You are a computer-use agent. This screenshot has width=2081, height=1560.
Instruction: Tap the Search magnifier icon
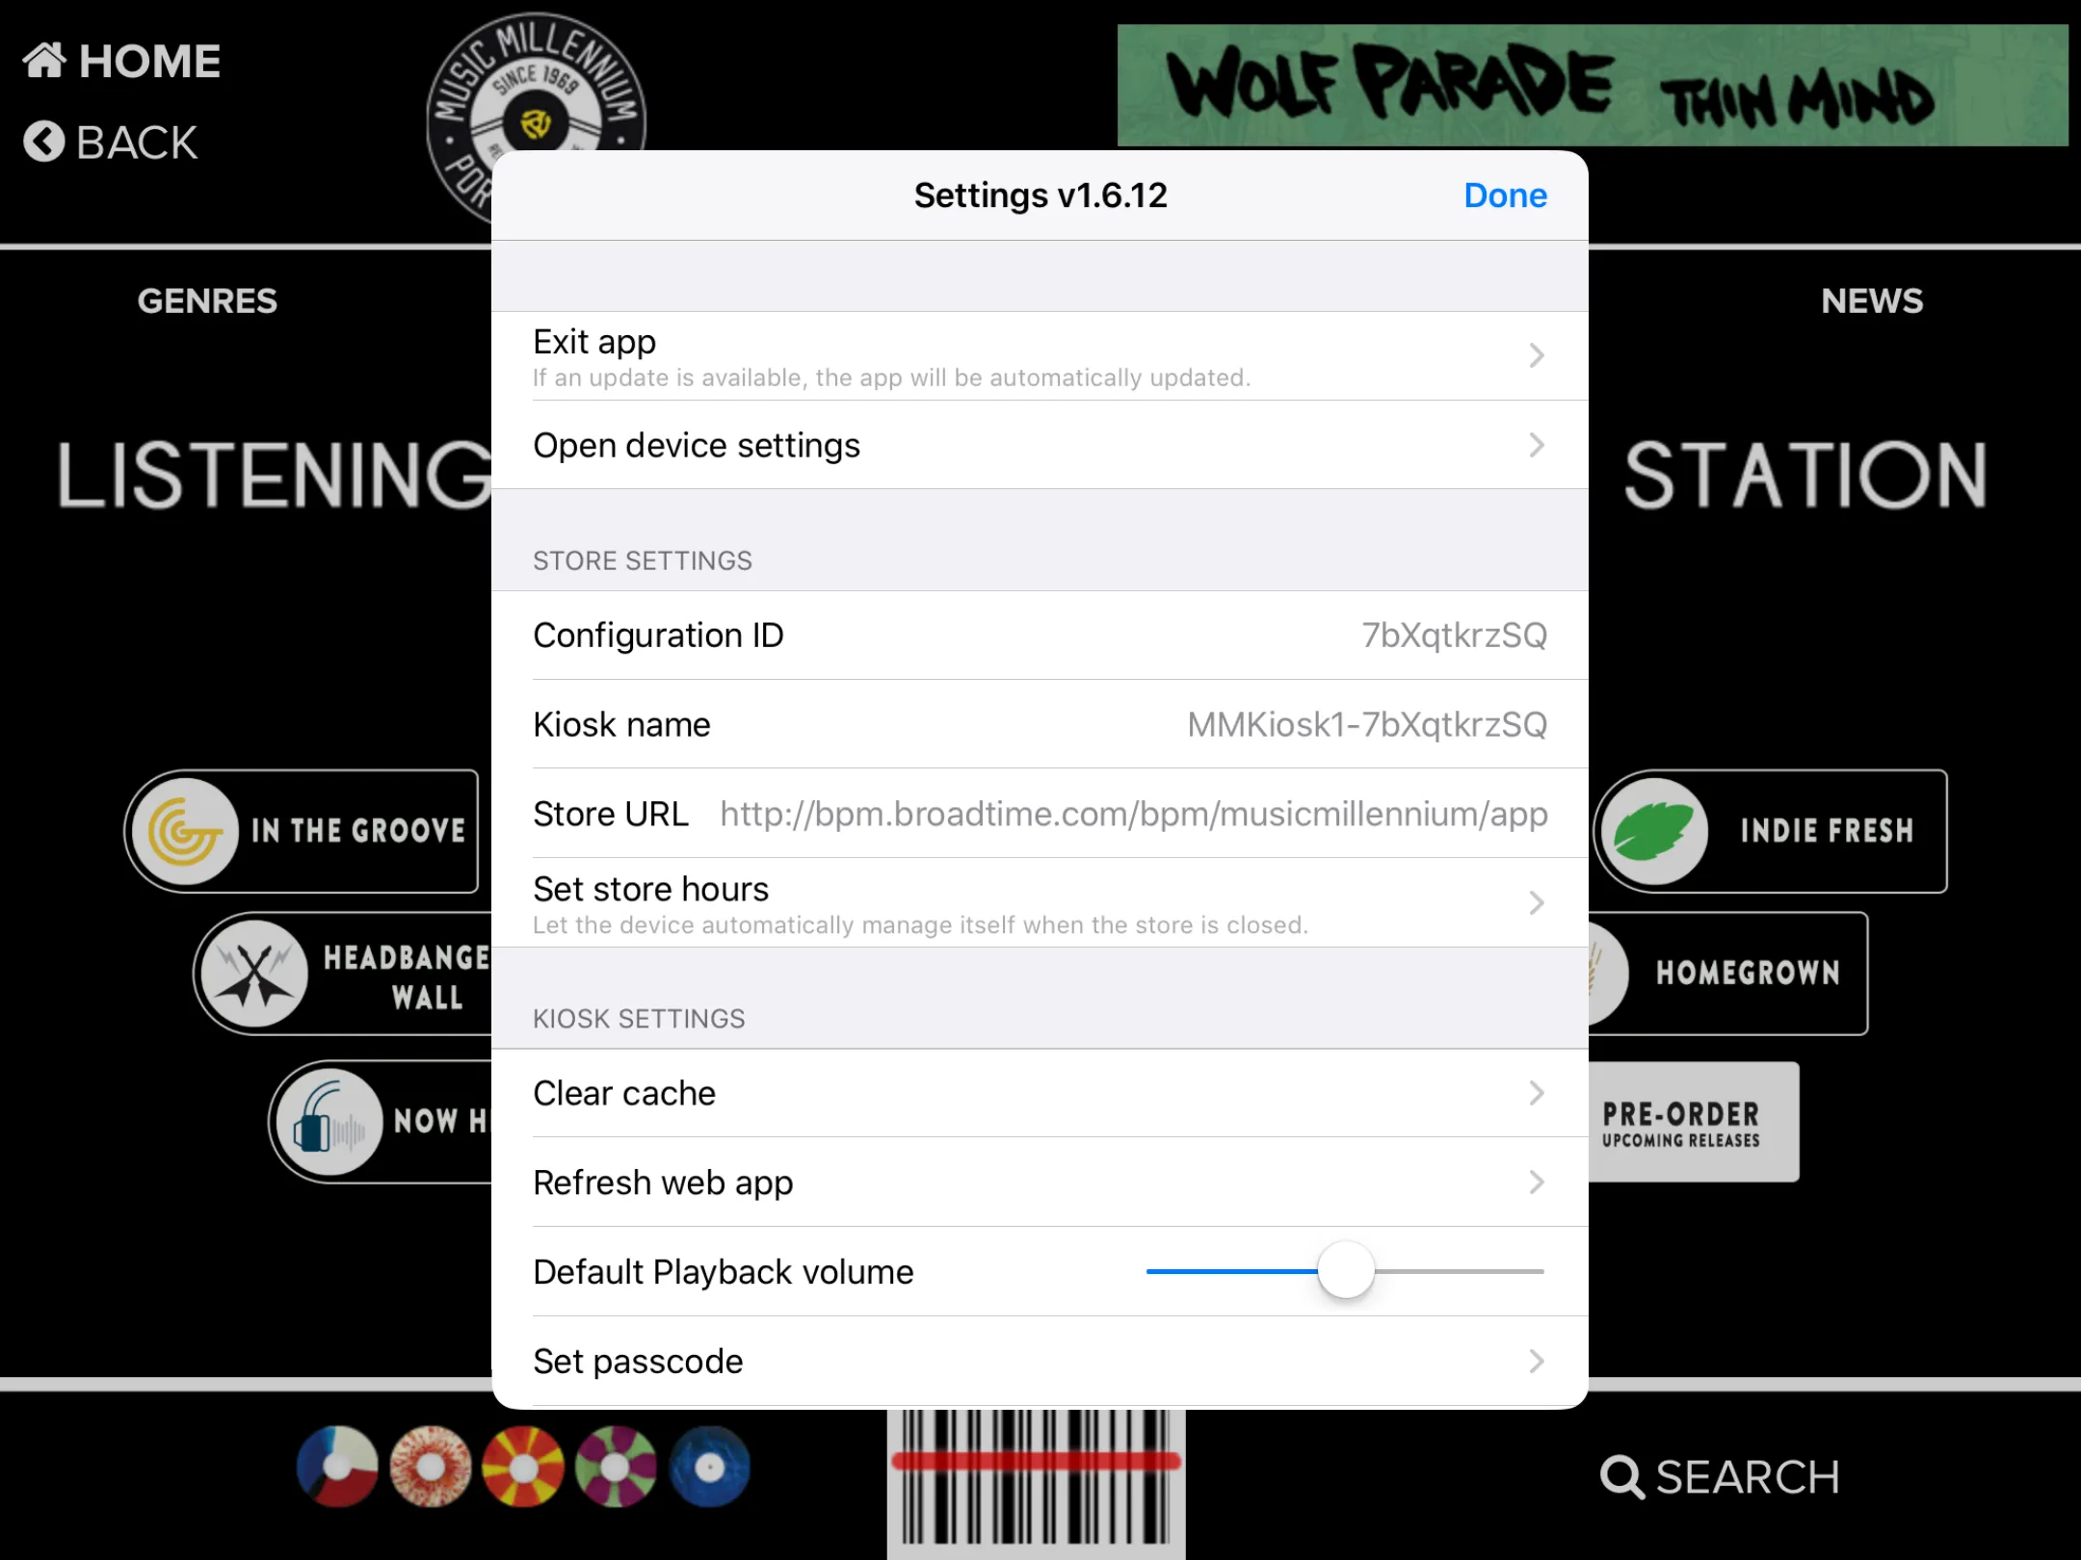click(1621, 1477)
